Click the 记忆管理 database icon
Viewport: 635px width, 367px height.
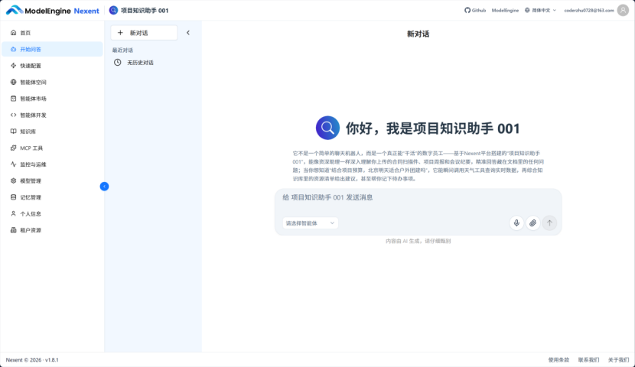tap(13, 197)
